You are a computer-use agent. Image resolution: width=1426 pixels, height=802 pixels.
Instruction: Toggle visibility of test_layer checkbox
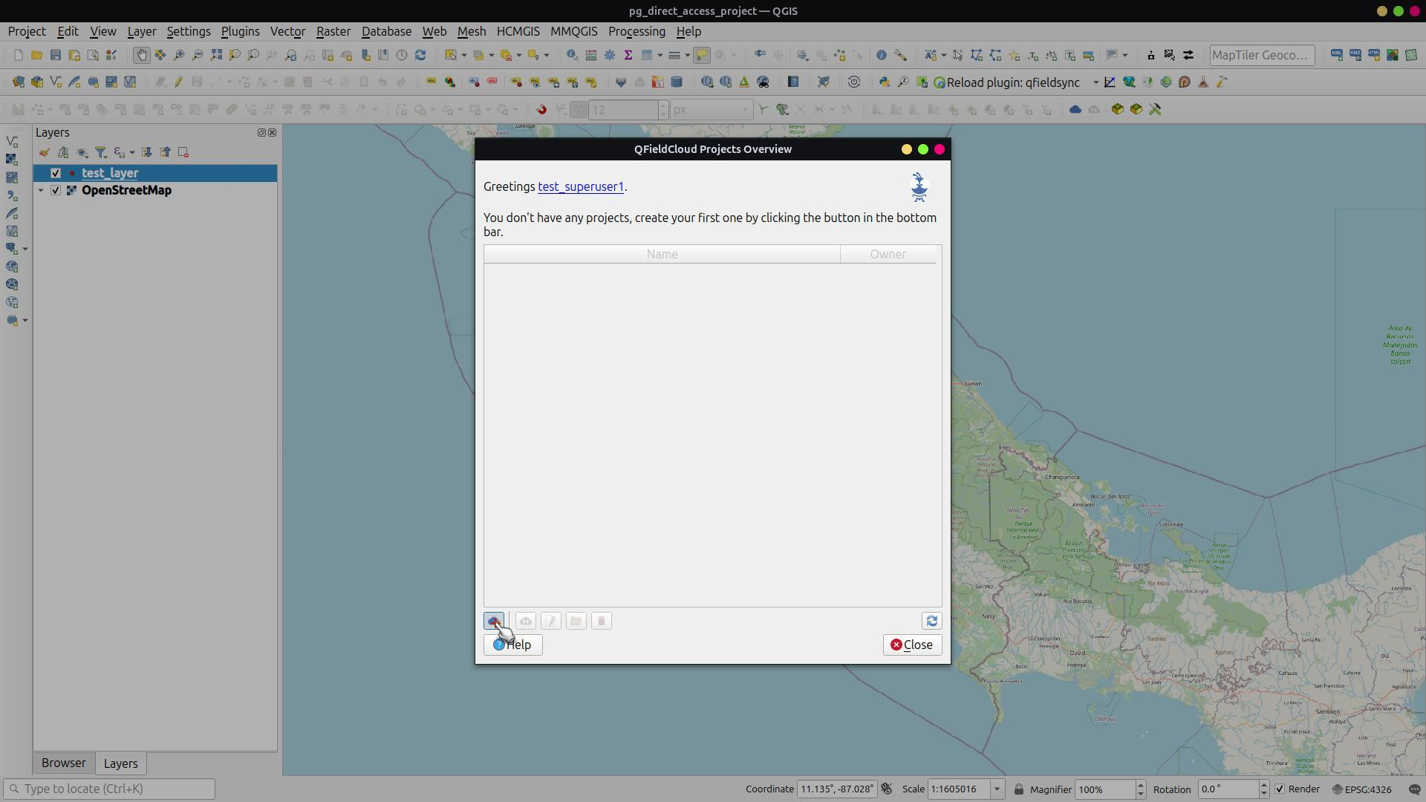coord(56,173)
